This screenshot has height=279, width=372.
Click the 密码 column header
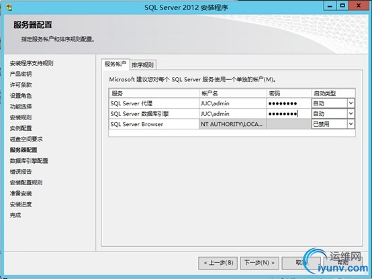pyautogui.click(x=289, y=93)
